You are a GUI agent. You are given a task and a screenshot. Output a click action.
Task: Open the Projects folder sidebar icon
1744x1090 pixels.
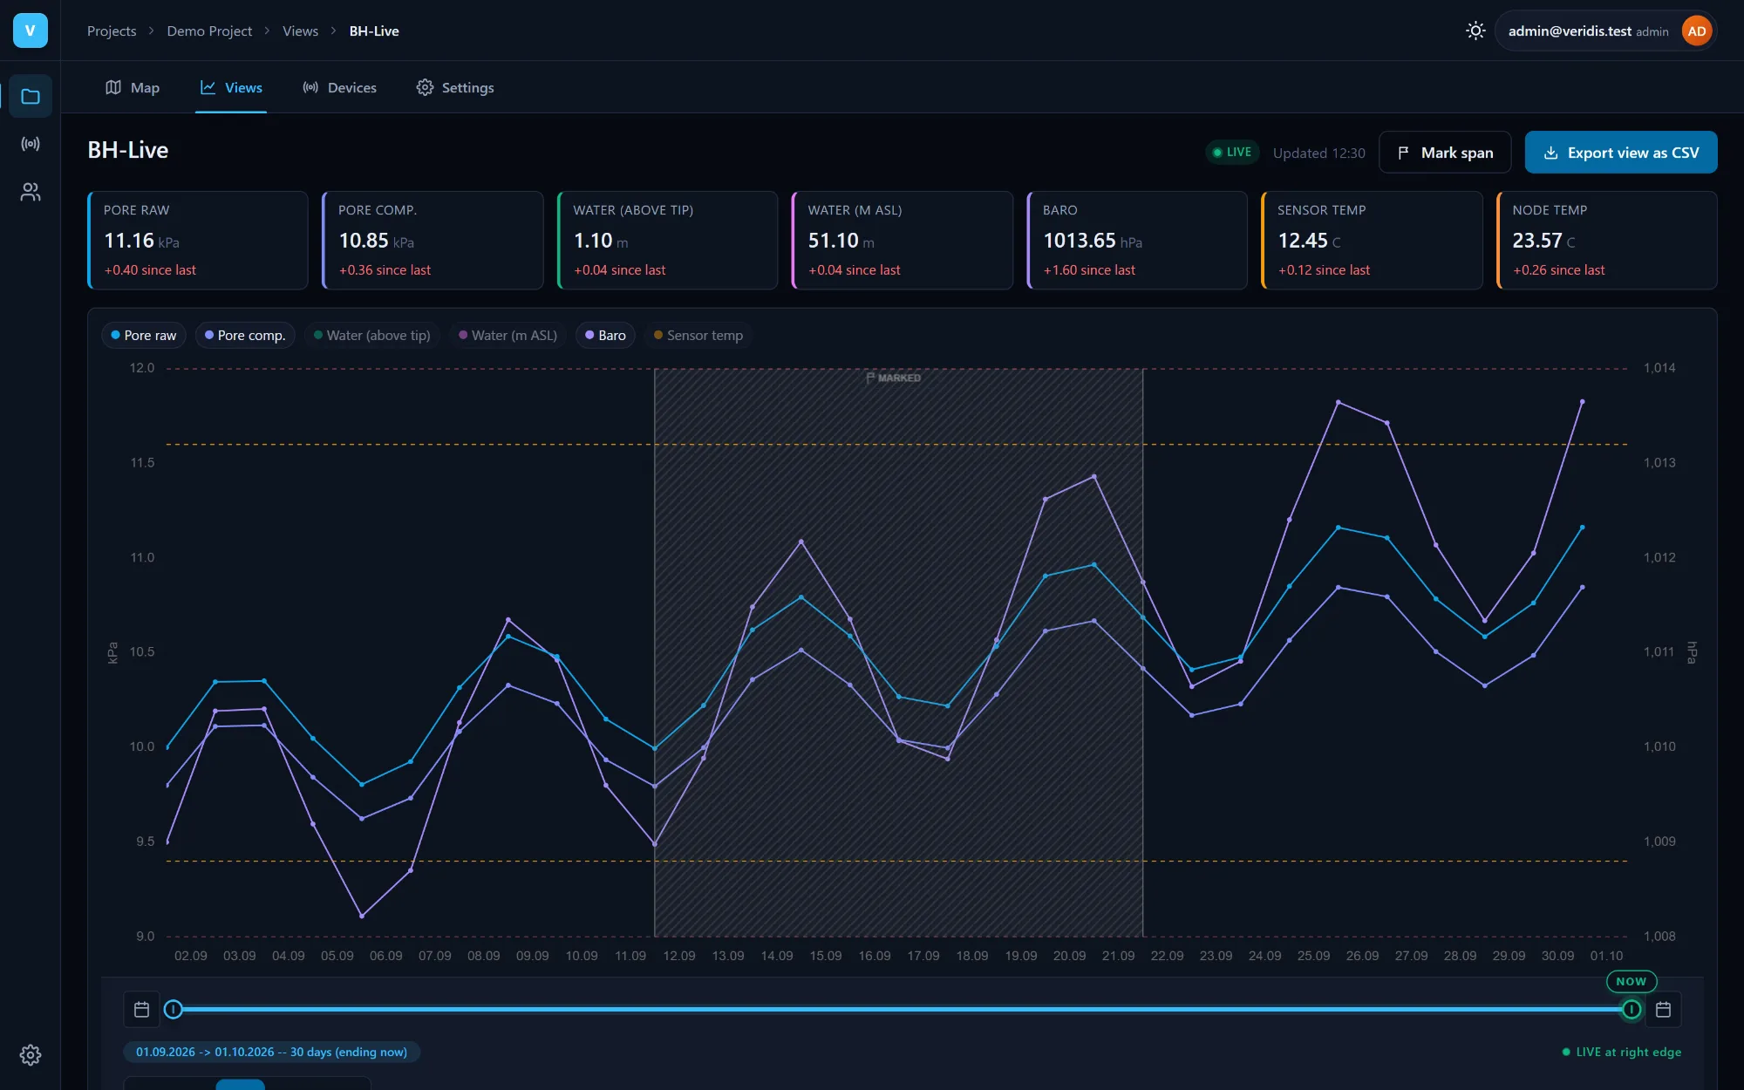tap(31, 97)
